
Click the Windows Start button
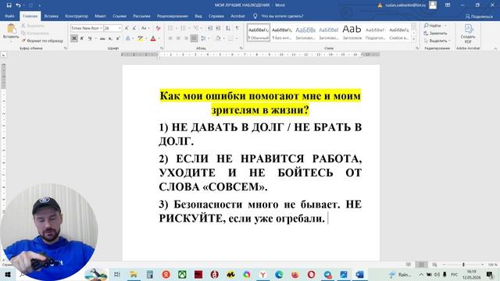[8, 274]
